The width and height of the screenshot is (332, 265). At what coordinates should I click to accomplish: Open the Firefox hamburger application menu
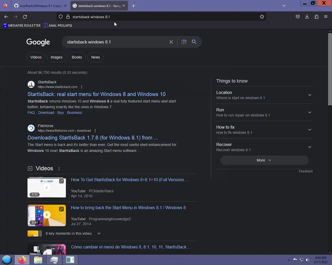[x=326, y=17]
